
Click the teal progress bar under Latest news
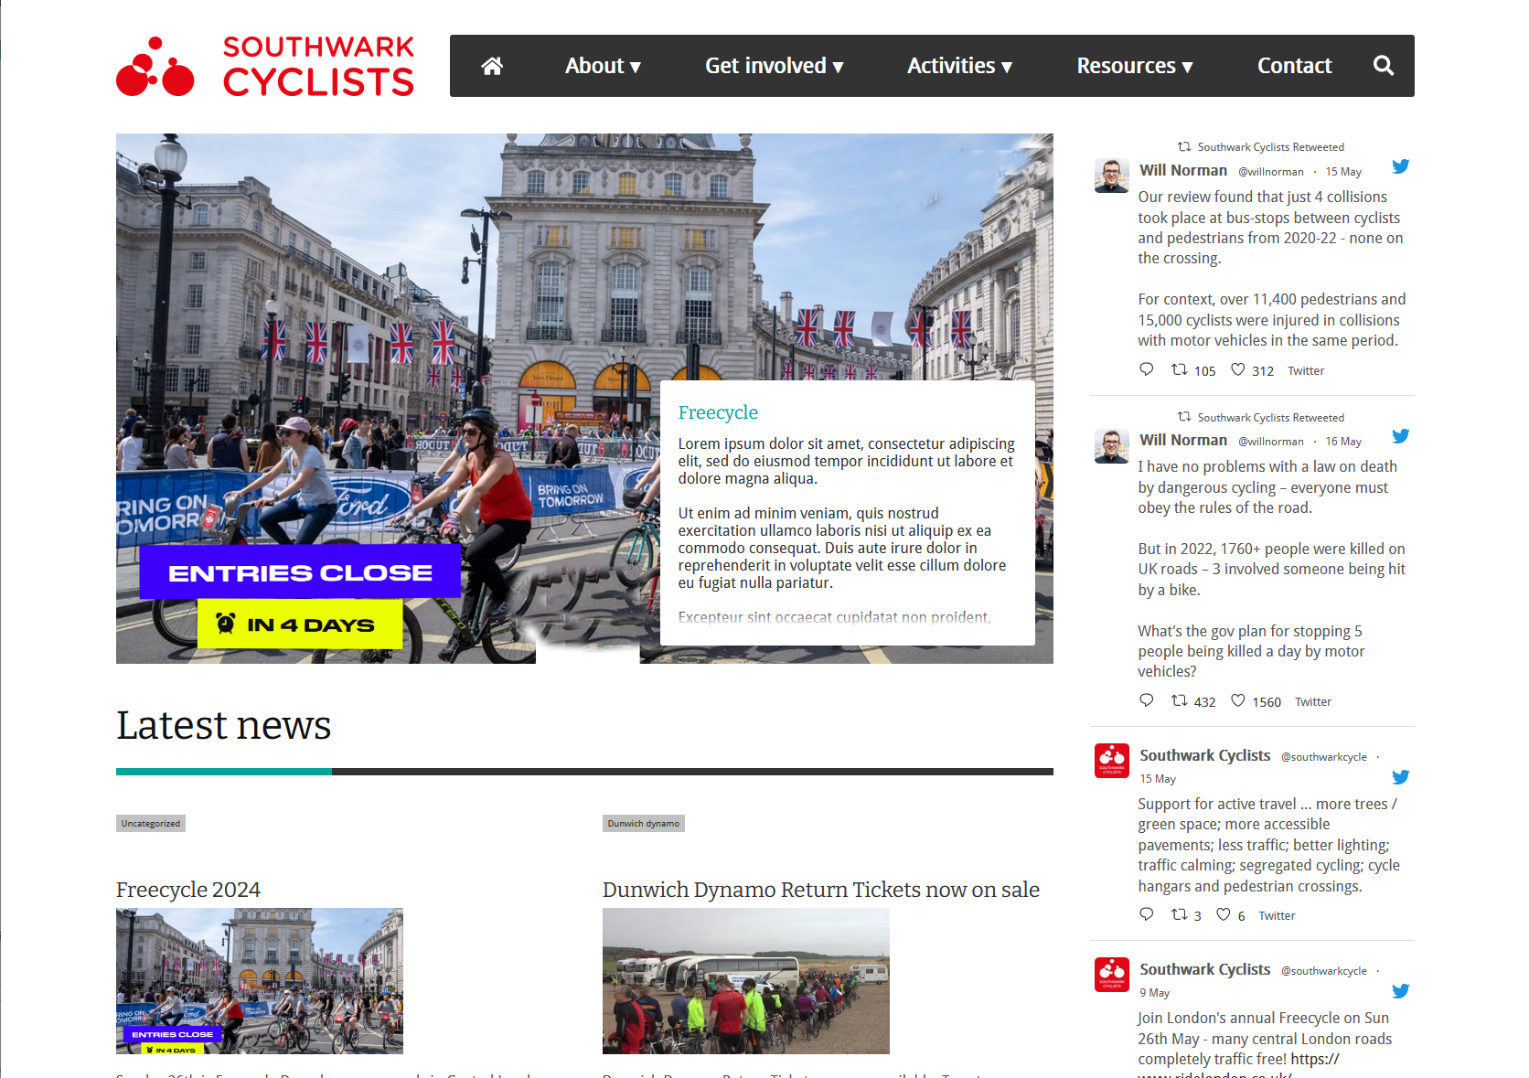click(223, 771)
